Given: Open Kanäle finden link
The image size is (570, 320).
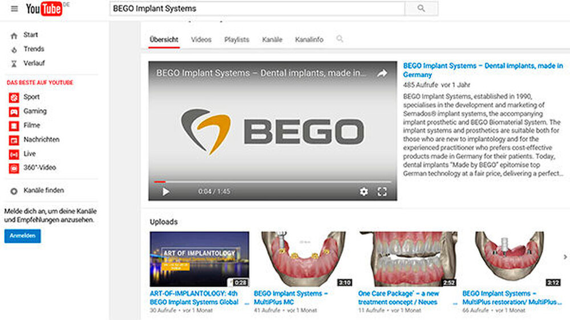Looking at the screenshot, I should pos(43,190).
